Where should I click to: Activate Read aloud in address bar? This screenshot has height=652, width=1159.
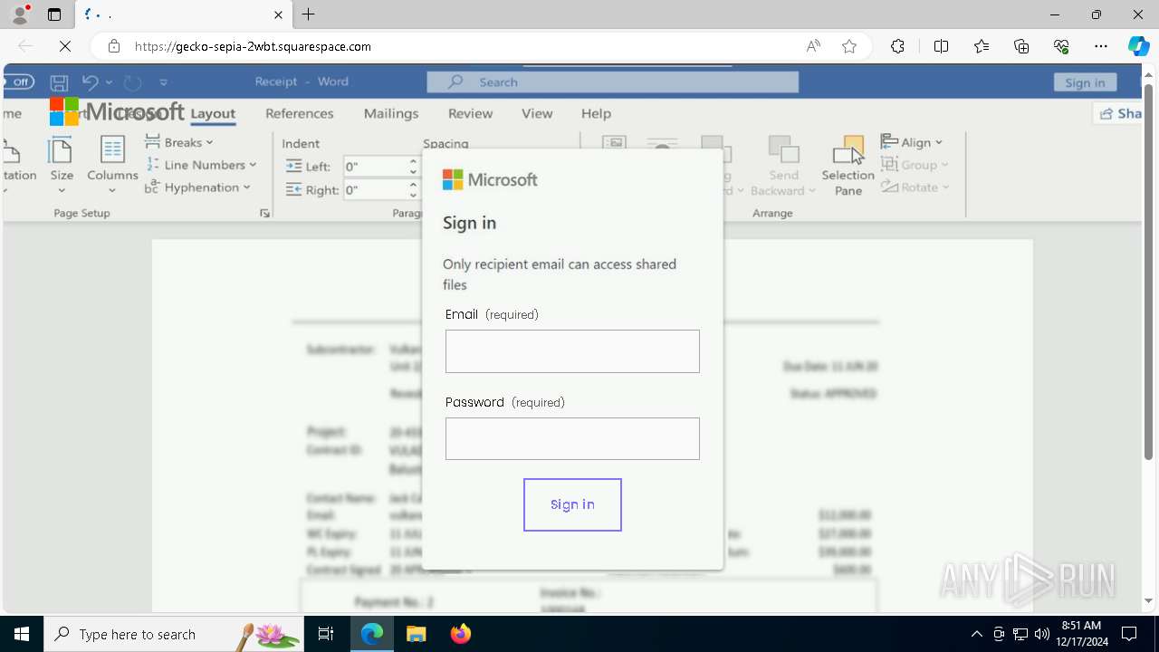point(813,46)
